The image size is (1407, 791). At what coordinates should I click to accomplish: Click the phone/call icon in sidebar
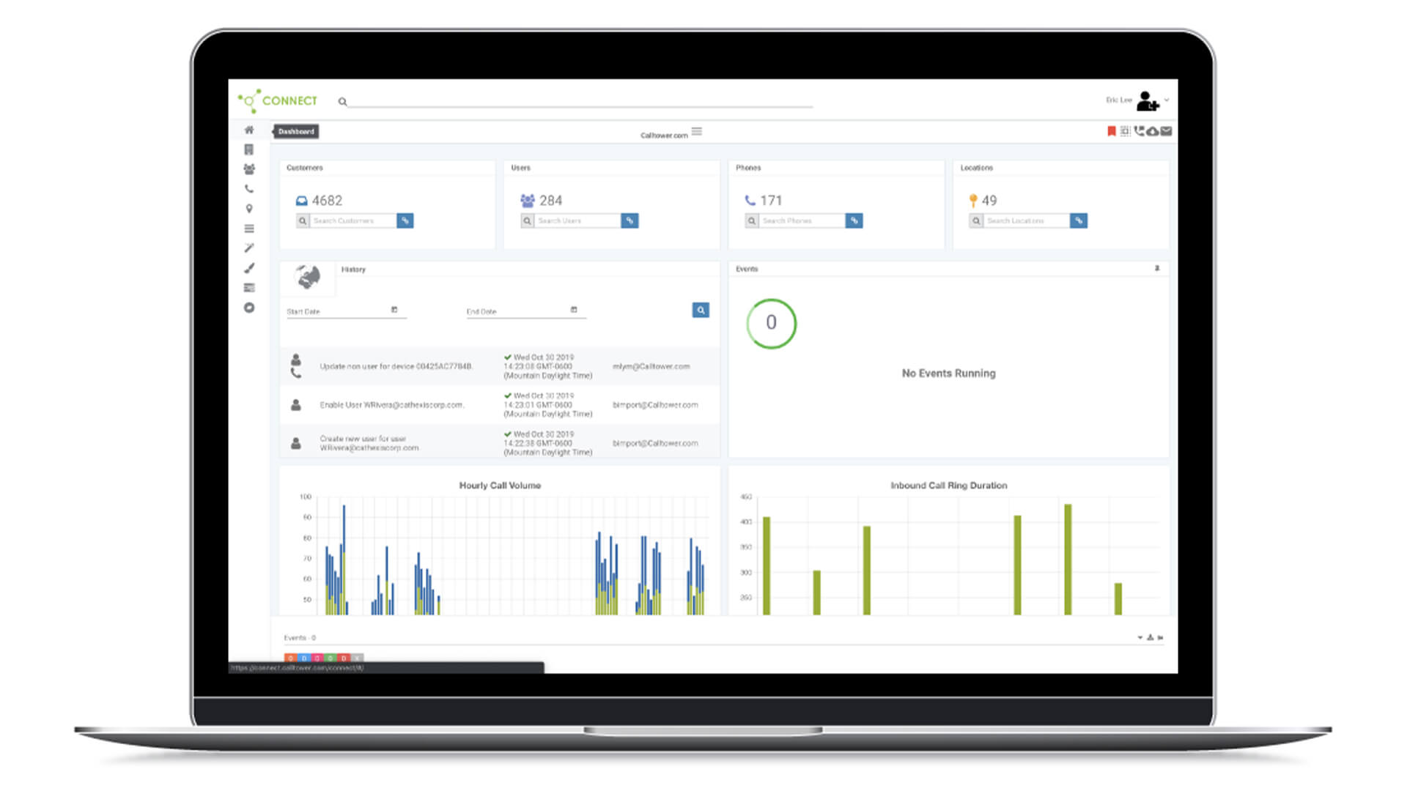(248, 189)
